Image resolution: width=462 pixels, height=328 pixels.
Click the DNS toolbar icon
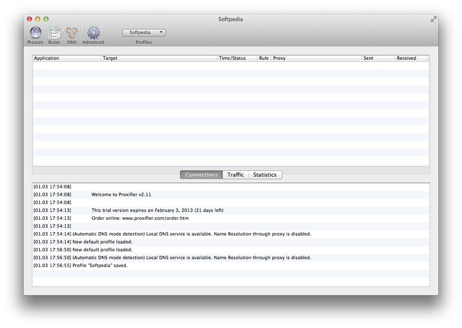(71, 33)
